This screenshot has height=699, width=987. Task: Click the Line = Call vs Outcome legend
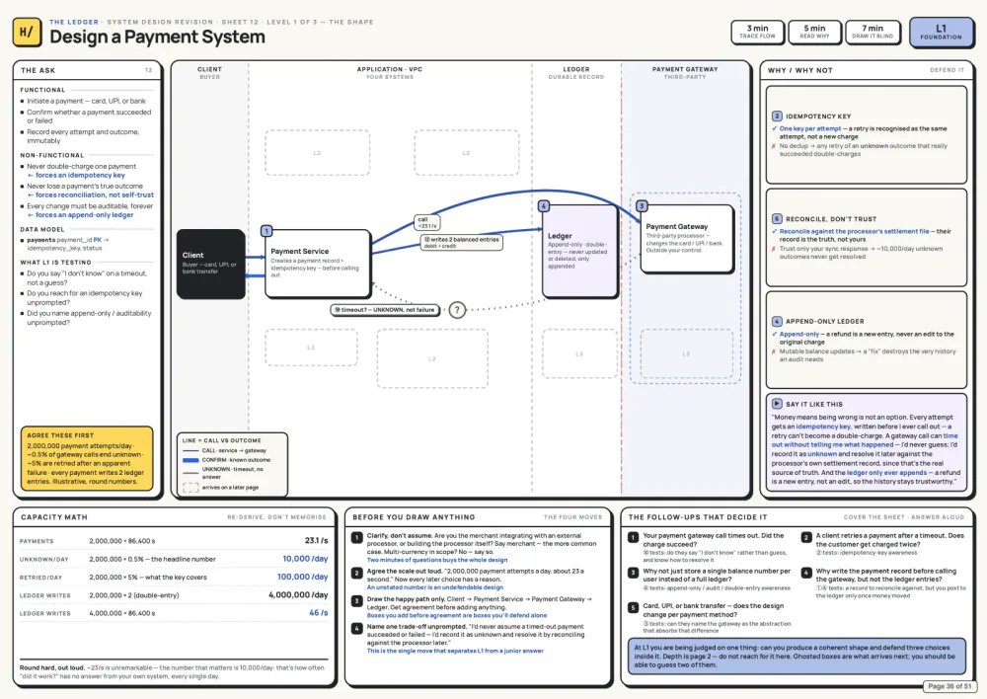click(232, 464)
